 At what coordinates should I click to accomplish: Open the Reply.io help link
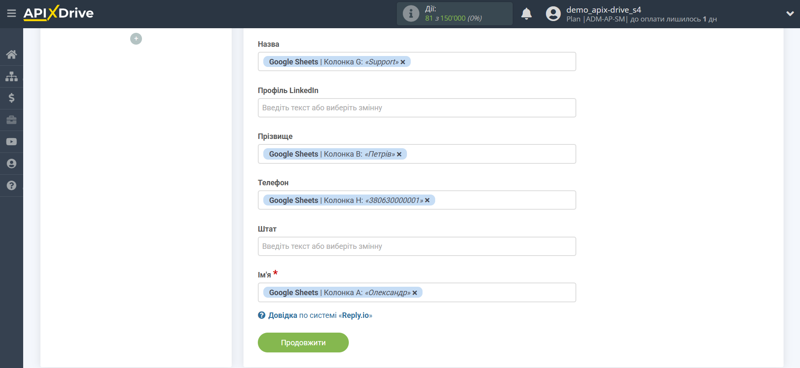pos(320,315)
